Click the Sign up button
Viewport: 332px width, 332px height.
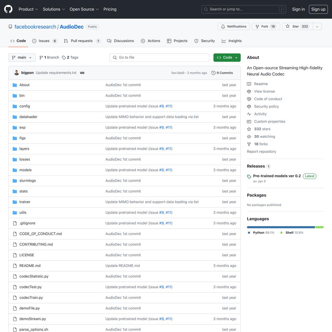(x=318, y=9)
